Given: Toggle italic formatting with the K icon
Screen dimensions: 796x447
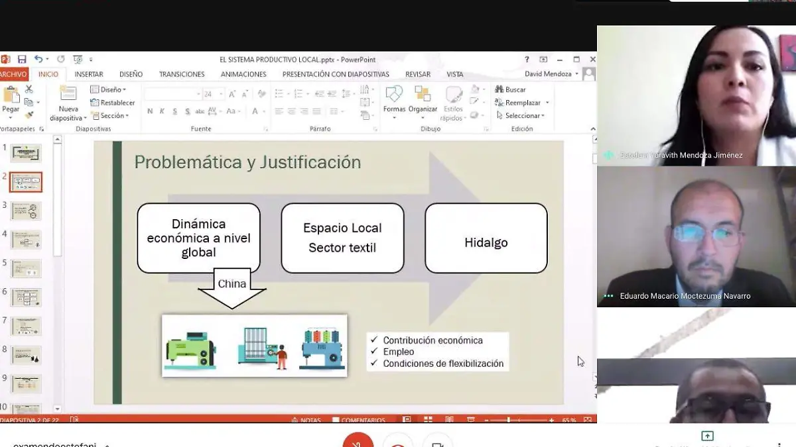Looking at the screenshot, I should click(x=162, y=111).
